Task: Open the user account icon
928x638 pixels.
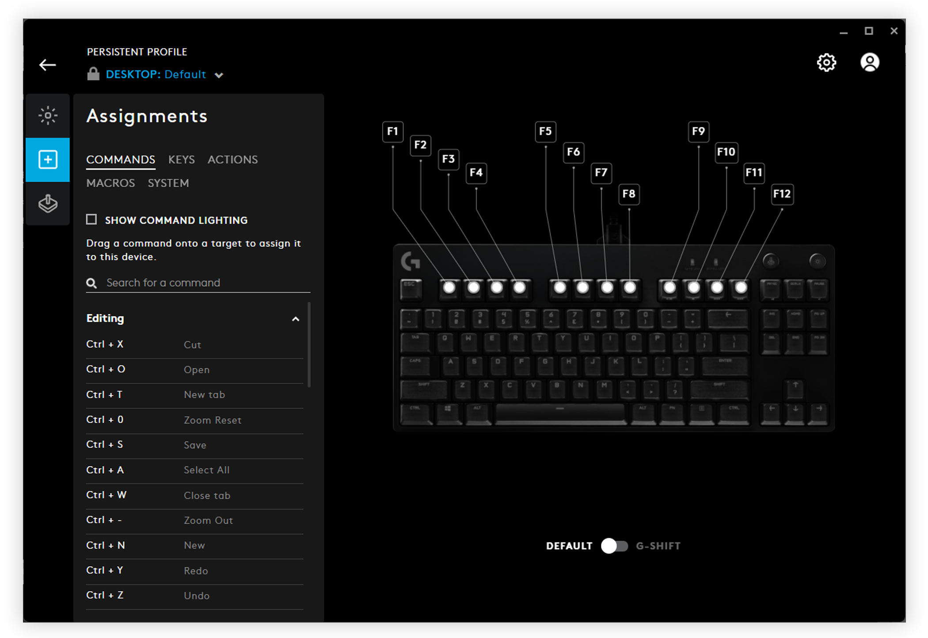Action: (x=869, y=62)
